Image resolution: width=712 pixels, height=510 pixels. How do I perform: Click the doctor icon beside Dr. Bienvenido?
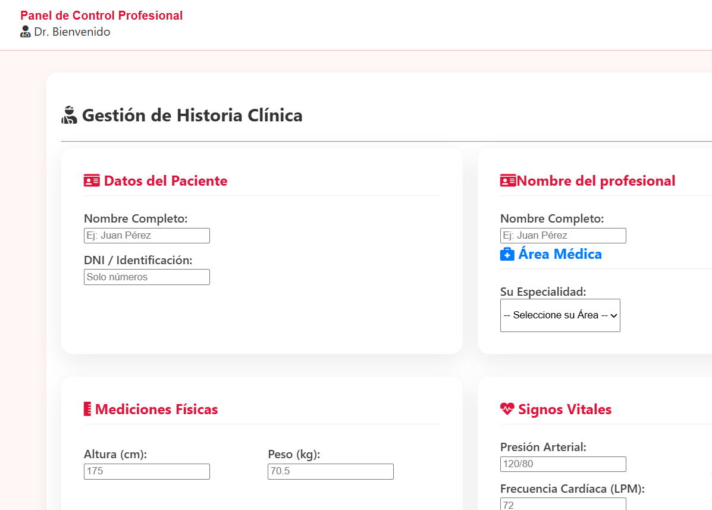26,32
